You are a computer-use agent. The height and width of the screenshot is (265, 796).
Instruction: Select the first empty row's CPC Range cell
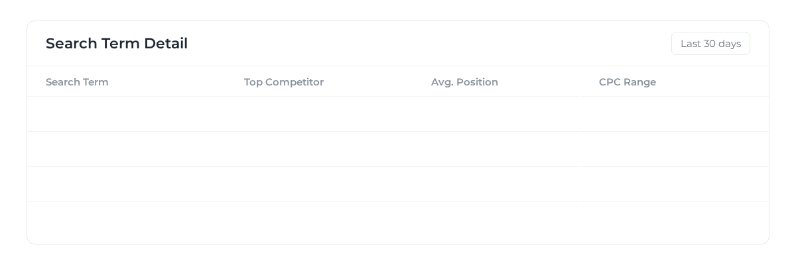click(675, 114)
